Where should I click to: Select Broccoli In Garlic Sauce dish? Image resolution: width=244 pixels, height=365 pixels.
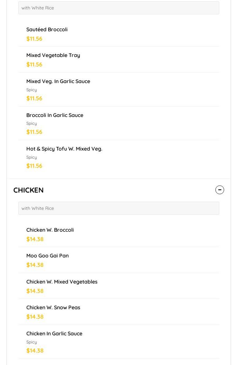click(x=55, y=115)
